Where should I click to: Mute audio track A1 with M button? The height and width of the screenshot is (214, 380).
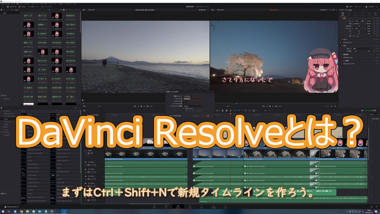click(x=95, y=165)
